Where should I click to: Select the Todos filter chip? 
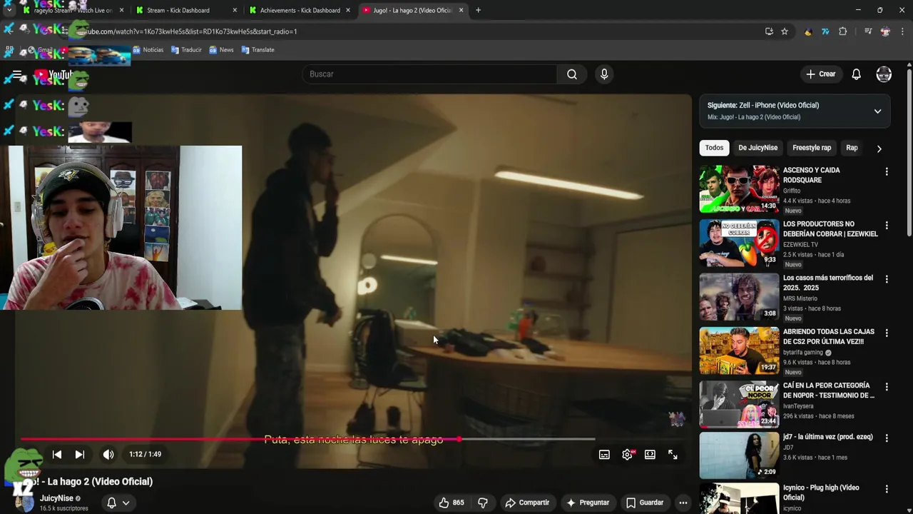point(714,148)
